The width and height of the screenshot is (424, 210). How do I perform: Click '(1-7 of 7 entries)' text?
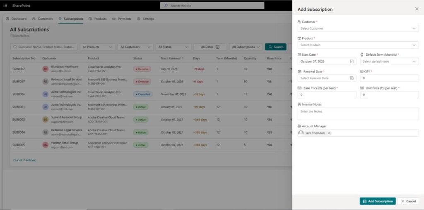coord(24,160)
